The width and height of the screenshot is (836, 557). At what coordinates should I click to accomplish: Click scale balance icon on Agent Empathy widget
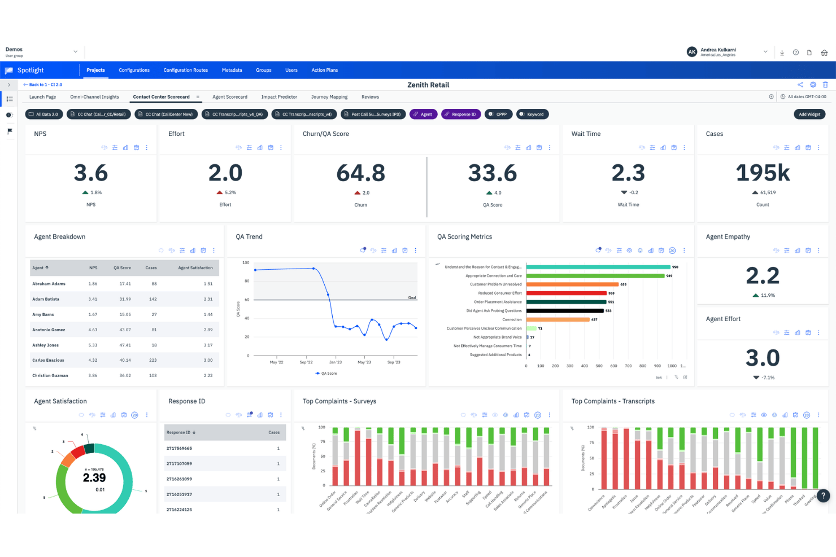[776, 251]
